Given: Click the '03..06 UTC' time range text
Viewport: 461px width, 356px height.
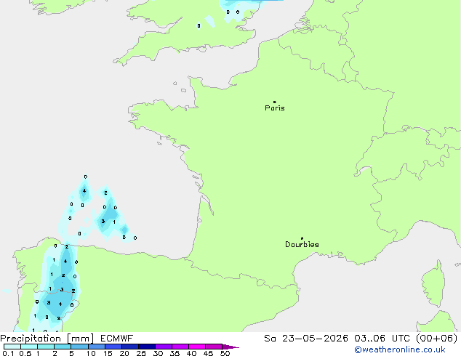Looking at the screenshot, I should click(x=382, y=339).
